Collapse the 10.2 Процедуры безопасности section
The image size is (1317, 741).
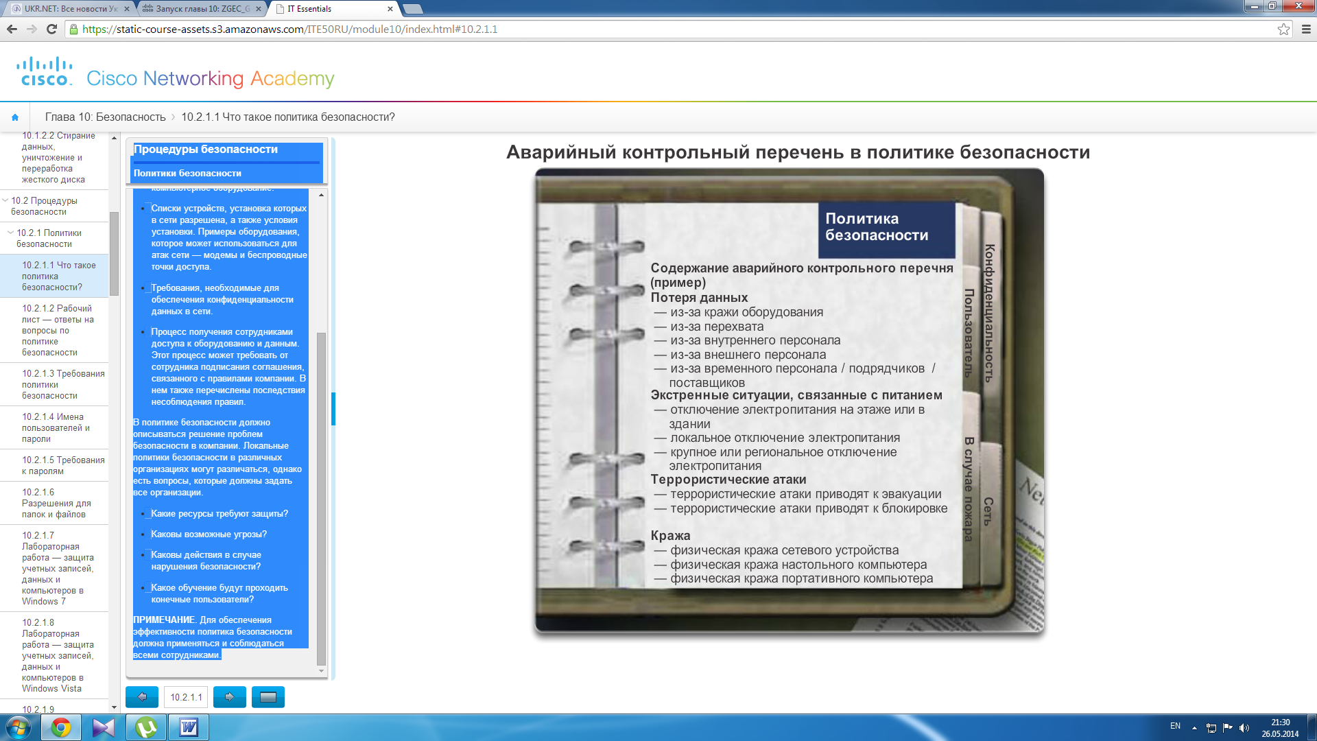(5, 201)
